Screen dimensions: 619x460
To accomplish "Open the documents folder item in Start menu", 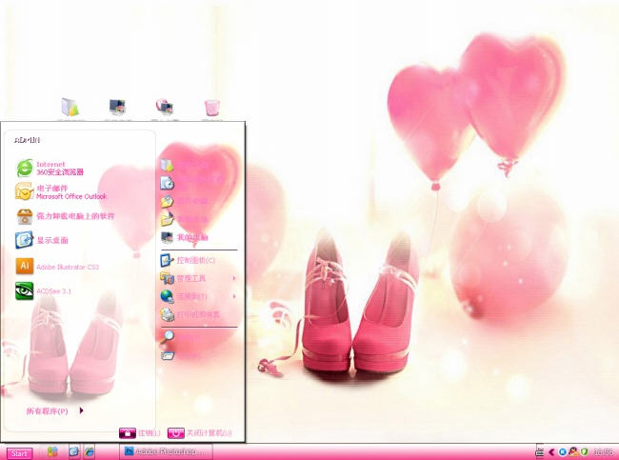I will (185, 165).
